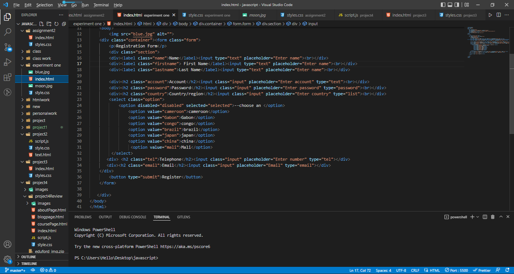Click the feedback icon beside Prettier
Image resolution: width=514 pixels, height=274 pixels.
[498, 271]
